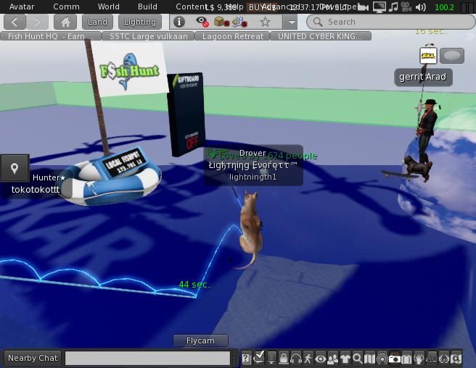
Task: Open the Content menu
Action: (x=191, y=7)
